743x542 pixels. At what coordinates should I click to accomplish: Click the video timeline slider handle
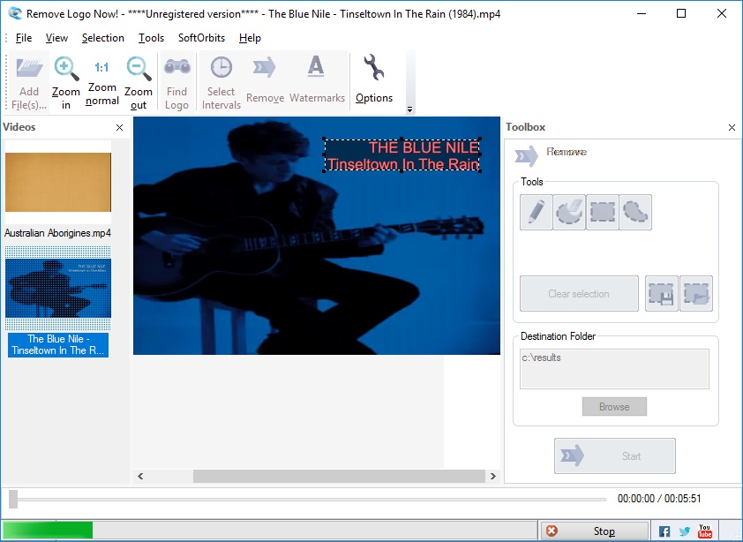coord(13,499)
